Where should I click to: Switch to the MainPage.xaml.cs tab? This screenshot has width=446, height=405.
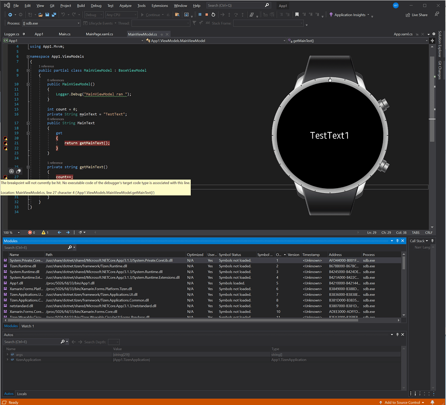(x=99, y=34)
